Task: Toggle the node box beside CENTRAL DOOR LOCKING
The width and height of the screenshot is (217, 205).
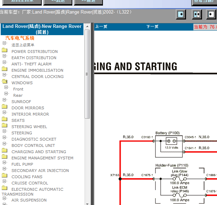Action: [4, 75]
